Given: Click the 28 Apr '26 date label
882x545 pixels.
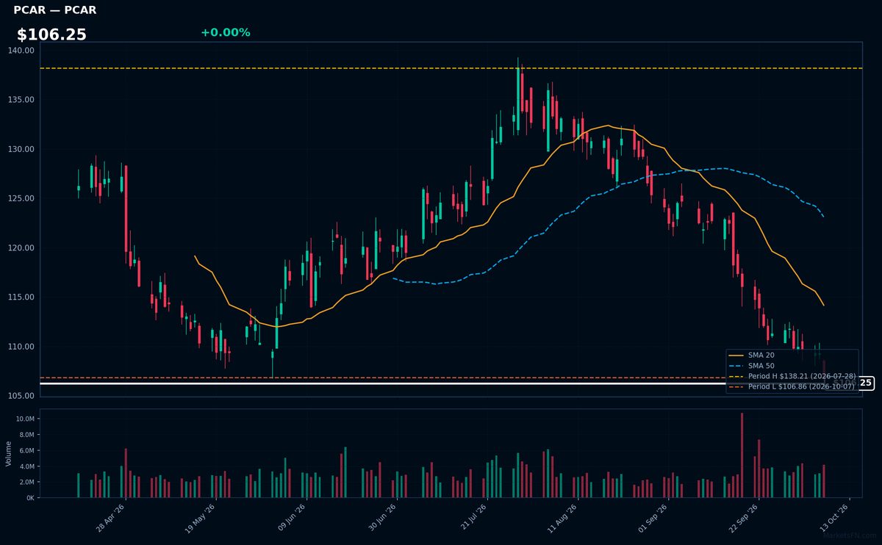Looking at the screenshot, I should [x=110, y=518].
